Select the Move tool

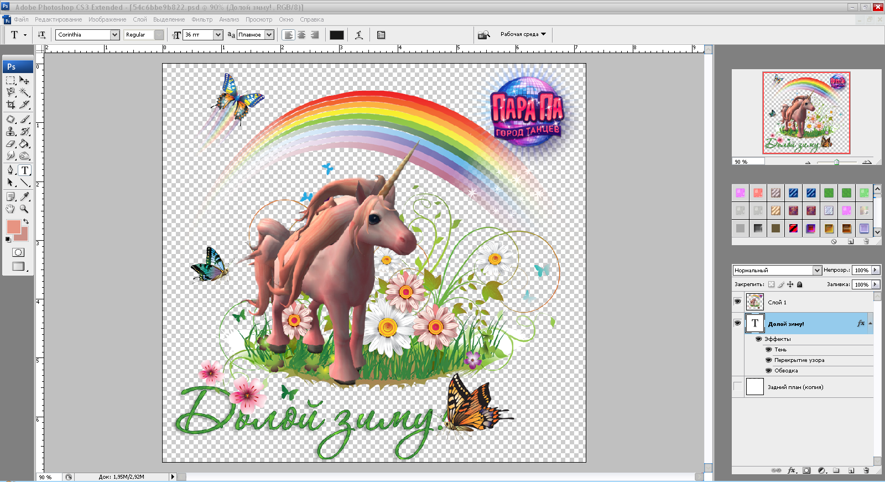[x=24, y=80]
